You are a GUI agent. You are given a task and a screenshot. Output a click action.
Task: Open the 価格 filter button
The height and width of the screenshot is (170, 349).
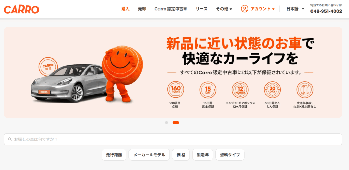(181, 155)
